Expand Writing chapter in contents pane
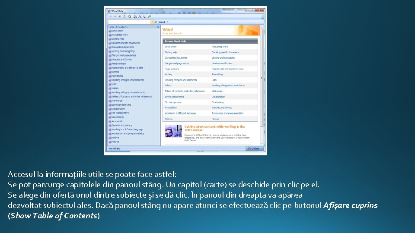This screenshot has width=415, height=233. tap(114, 72)
